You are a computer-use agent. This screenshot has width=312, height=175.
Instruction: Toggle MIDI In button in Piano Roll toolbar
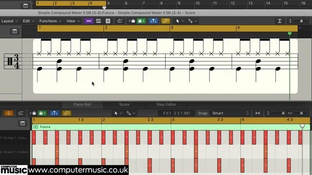33,113
